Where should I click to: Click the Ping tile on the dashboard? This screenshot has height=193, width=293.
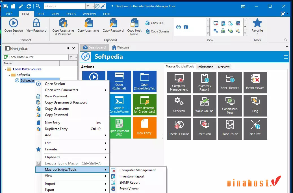(255, 106)
